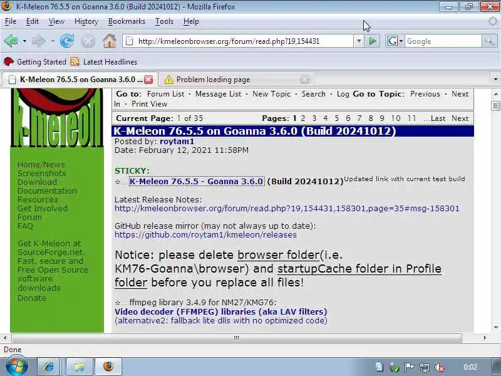Launch Internet Explorer from taskbar
Image resolution: width=501 pixels, height=376 pixels.
click(49, 367)
